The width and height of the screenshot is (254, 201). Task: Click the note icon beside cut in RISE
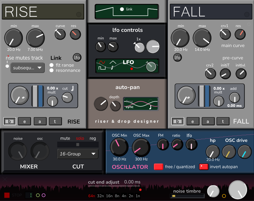point(72,89)
